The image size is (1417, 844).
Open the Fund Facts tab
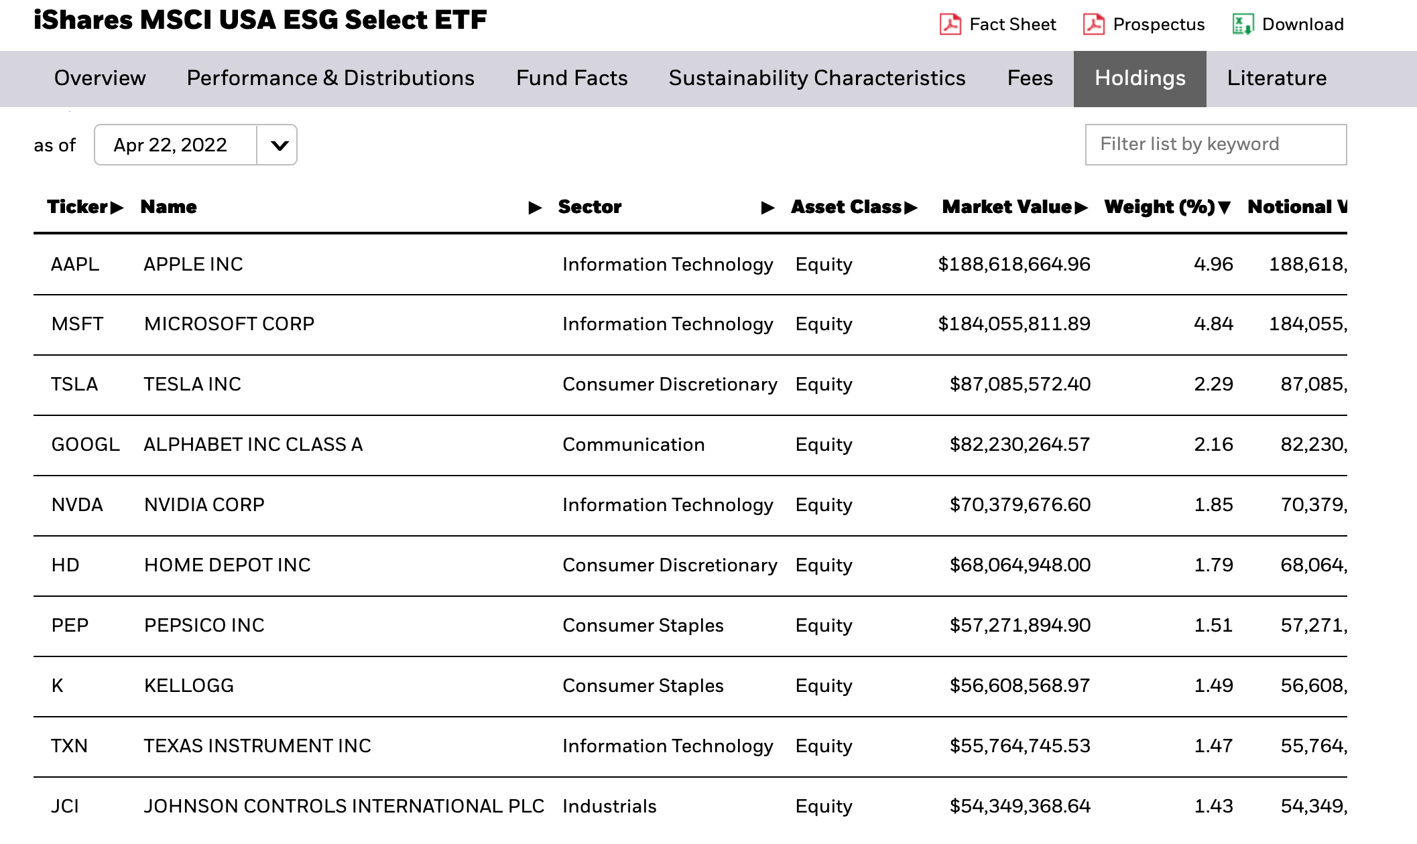click(x=572, y=78)
